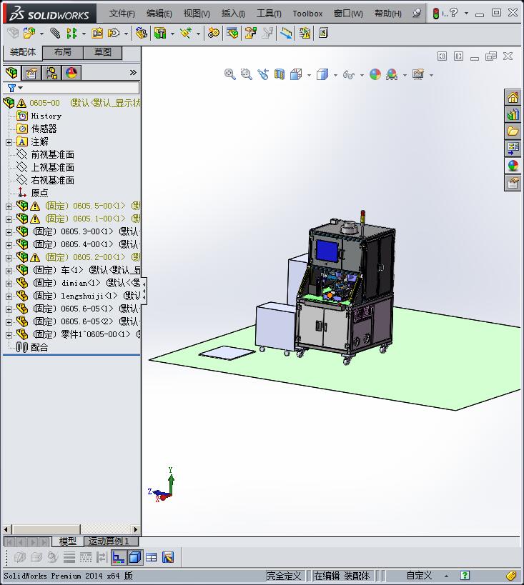Open Appearances ball icon in right task pane
The height and width of the screenshot is (585, 524).
pyautogui.click(x=513, y=165)
